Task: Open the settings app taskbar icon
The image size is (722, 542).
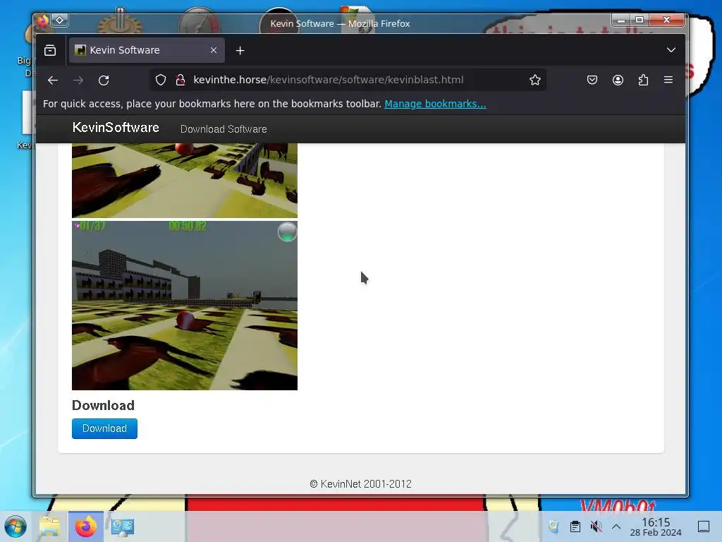Action: (123, 526)
